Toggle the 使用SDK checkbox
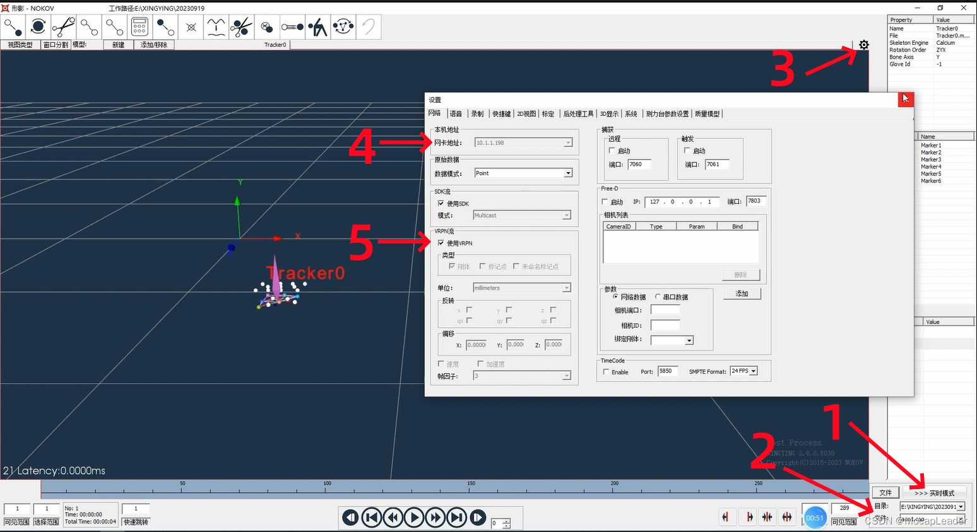The width and height of the screenshot is (977, 532). pyautogui.click(x=441, y=203)
